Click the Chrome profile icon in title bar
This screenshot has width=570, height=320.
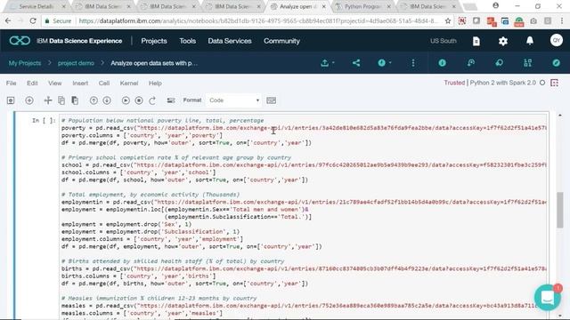click(496, 6)
